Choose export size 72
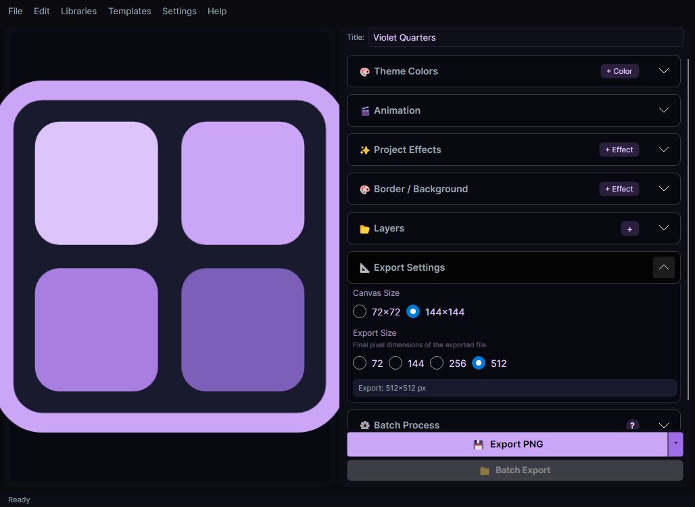The height and width of the screenshot is (507, 695). [x=360, y=363]
